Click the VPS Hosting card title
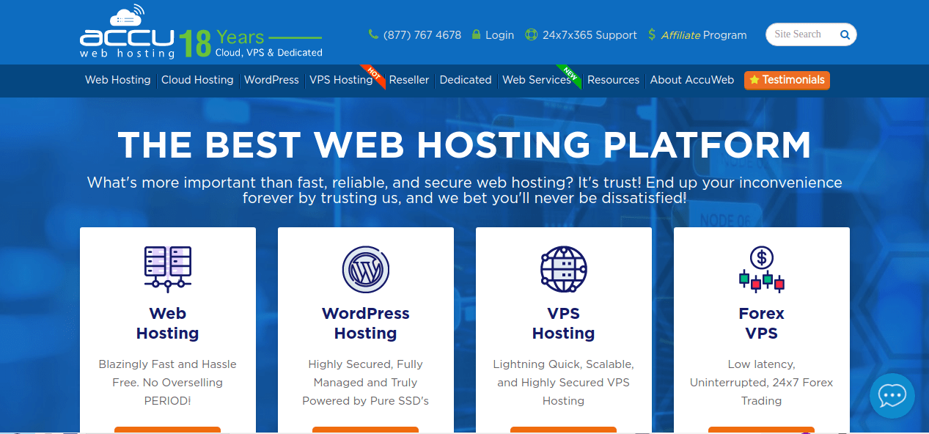This screenshot has height=434, width=929. click(564, 323)
